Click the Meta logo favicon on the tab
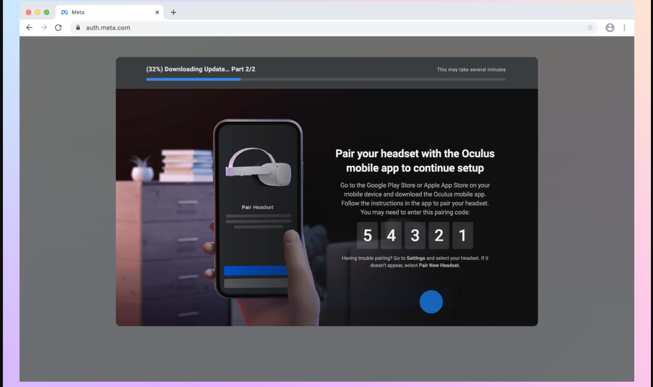The width and height of the screenshot is (653, 387). (x=65, y=13)
